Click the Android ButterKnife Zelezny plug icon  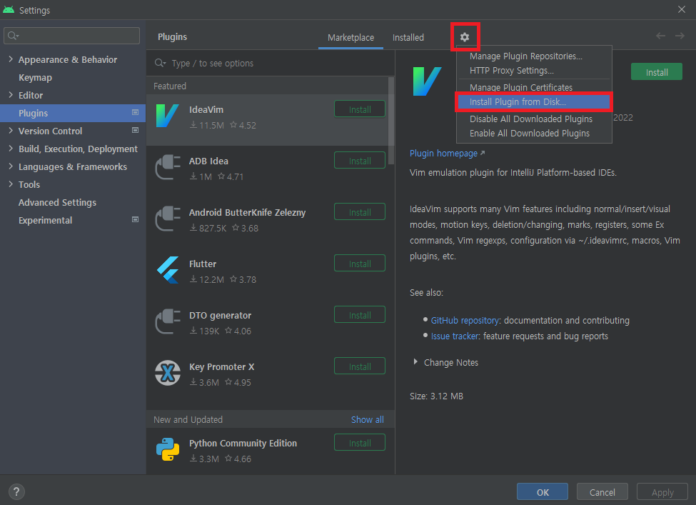pos(167,219)
